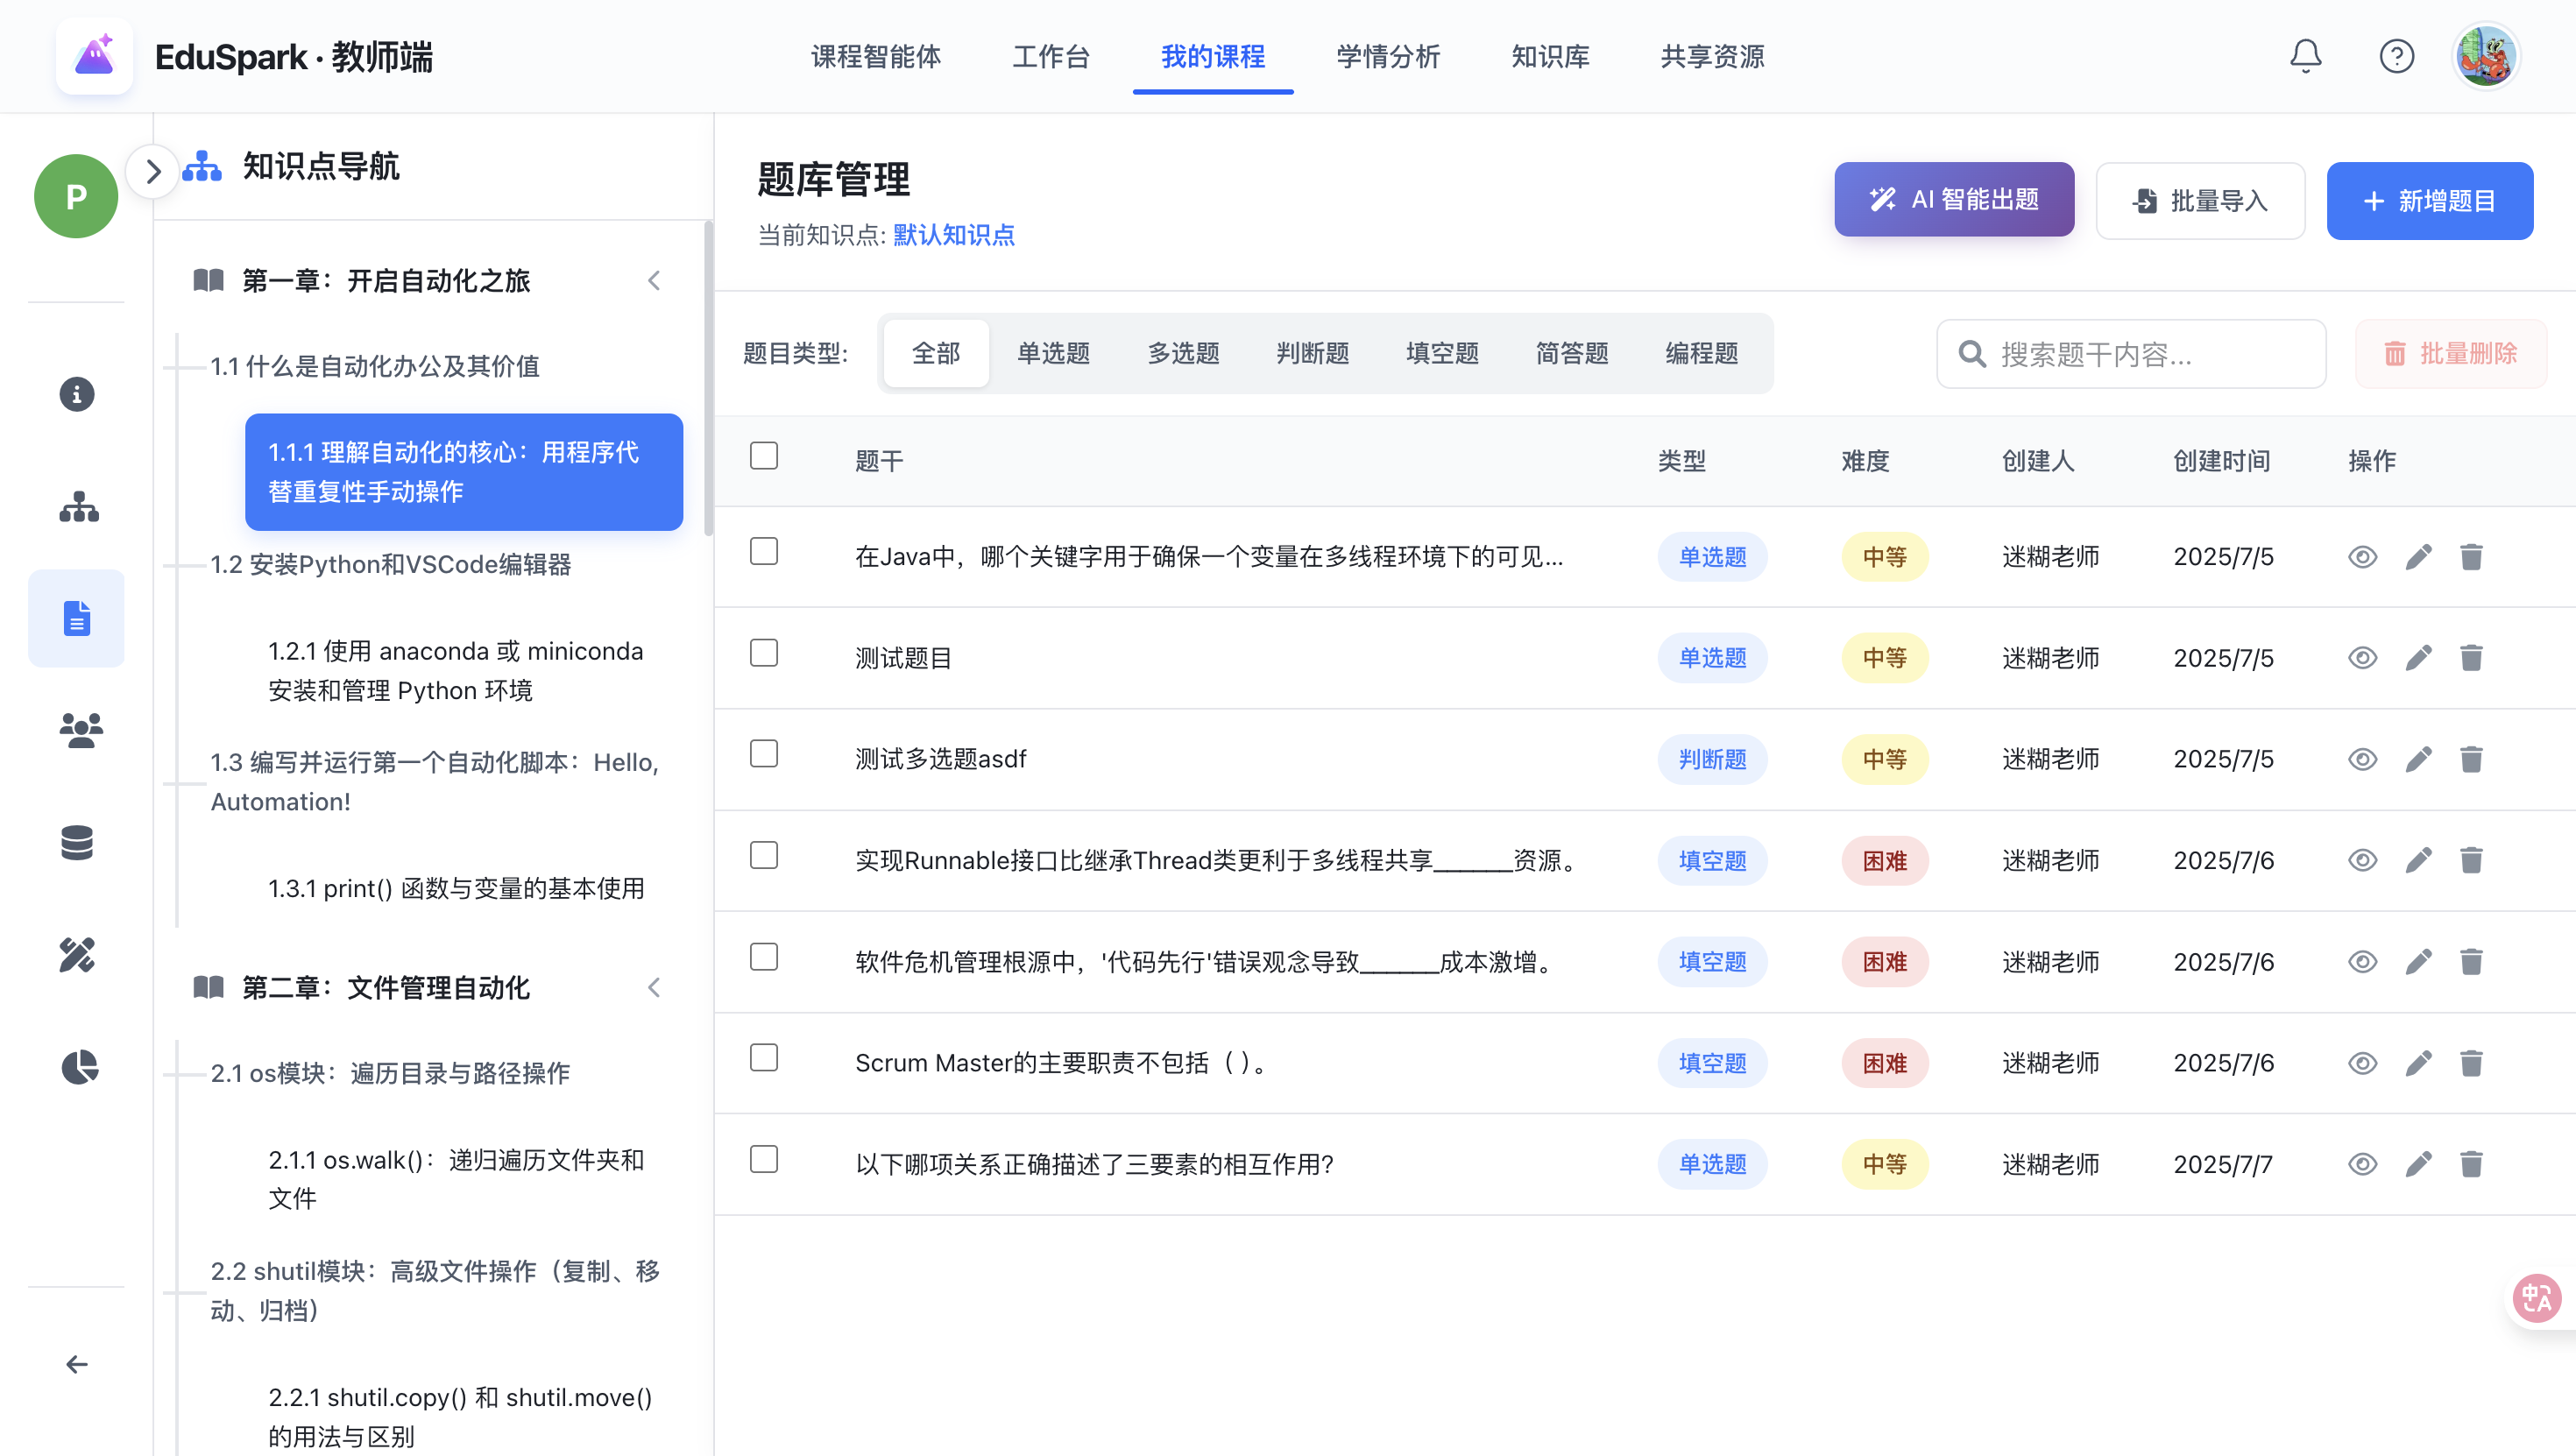Image resolution: width=2576 pixels, height=1456 pixels.
Task: Click the back arrow at sidebar bottom
Action: pos(77,1364)
